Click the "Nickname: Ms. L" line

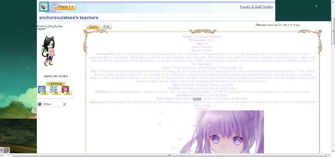202,40
